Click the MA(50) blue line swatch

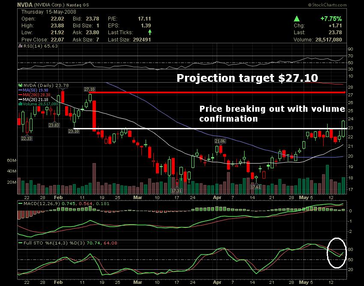point(21,90)
